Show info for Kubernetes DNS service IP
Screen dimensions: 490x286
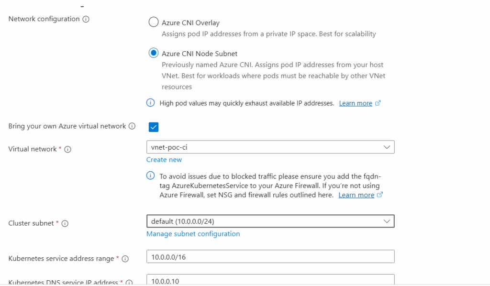click(129, 282)
